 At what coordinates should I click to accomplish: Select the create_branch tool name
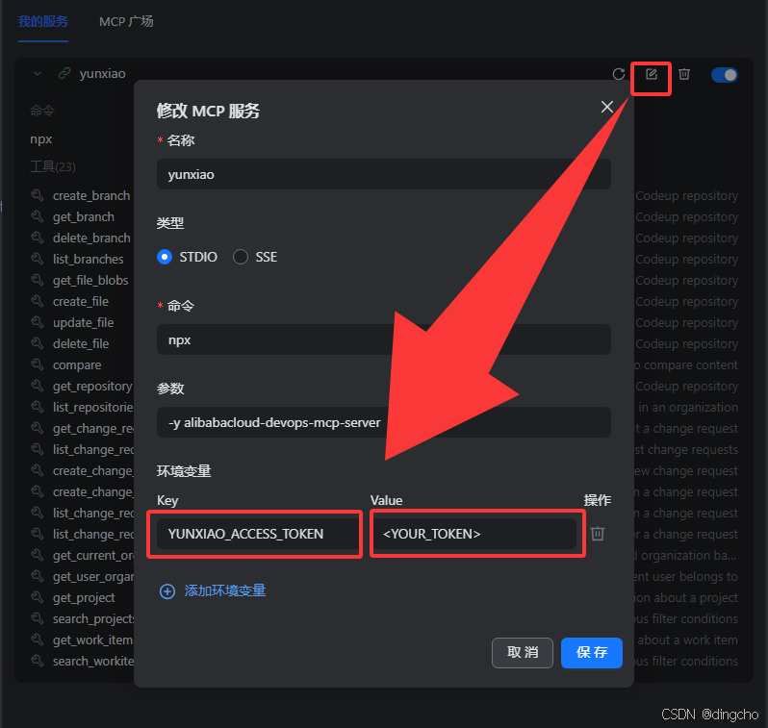[x=91, y=196]
